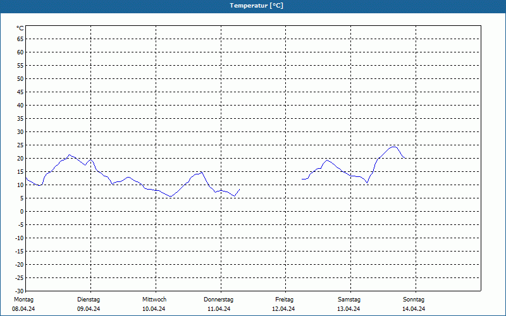The image size is (506, 316).
Task: Select the 'Sonntag' day label
Action: coord(414,300)
